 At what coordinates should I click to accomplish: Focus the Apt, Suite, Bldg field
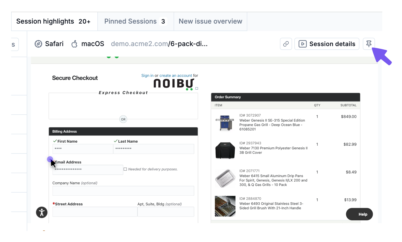pyautogui.click(x=166, y=212)
